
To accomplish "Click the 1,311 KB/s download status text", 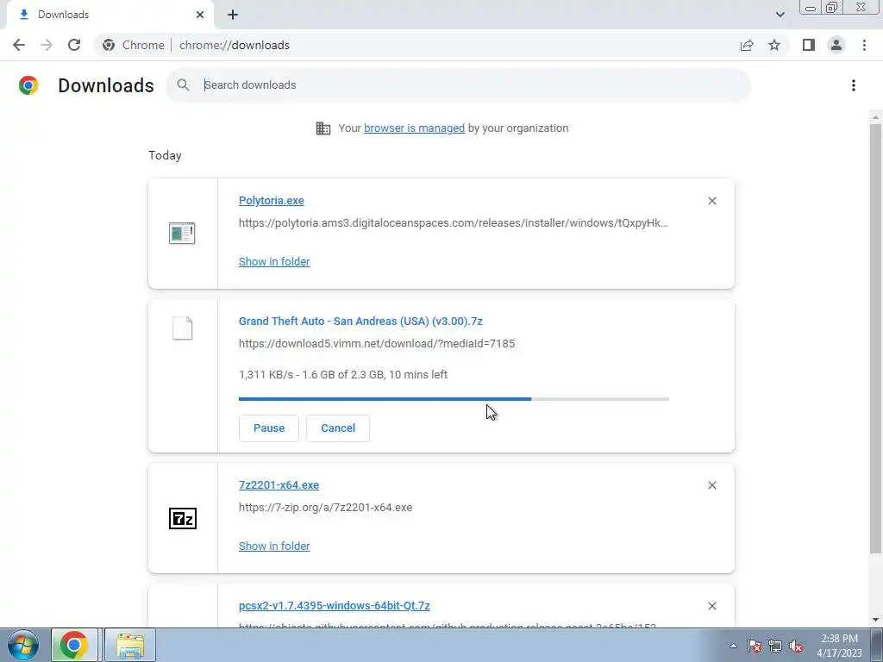I will [343, 374].
